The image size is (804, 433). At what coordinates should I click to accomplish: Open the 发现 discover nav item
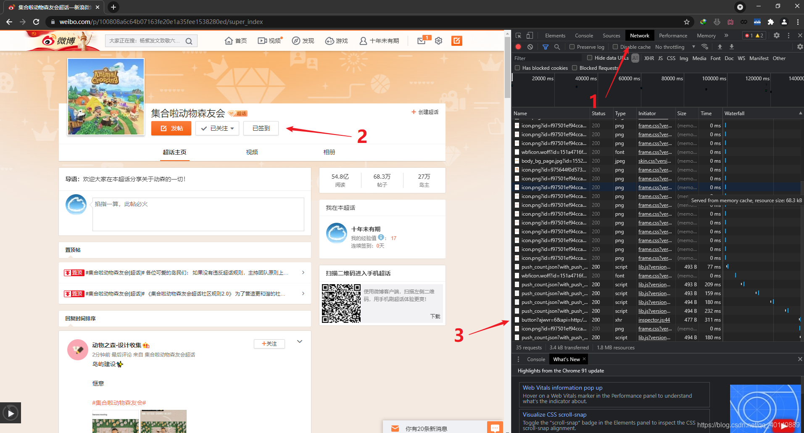(303, 41)
